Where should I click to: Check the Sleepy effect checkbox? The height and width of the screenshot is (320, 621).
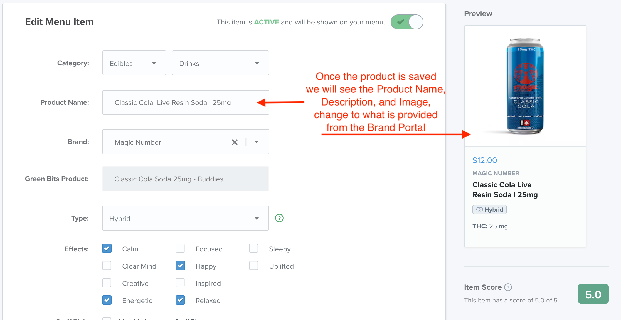(254, 248)
